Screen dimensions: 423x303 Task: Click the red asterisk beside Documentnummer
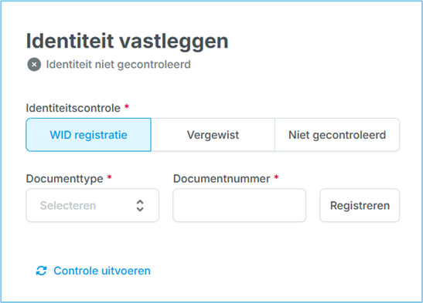[x=276, y=177]
